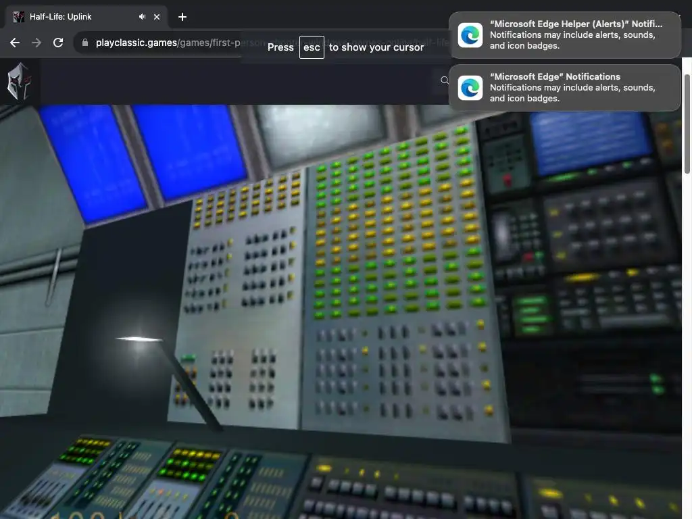Click the Edge icon in the Microsoft Edge Notifications banner
692x519 pixels.
click(x=470, y=88)
